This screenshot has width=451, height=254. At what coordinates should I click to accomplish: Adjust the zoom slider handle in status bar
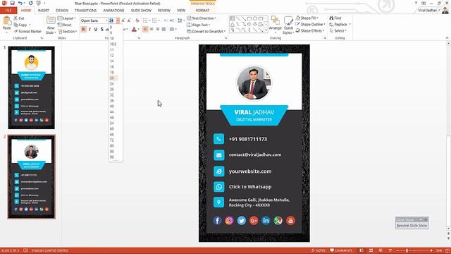pos(407,250)
